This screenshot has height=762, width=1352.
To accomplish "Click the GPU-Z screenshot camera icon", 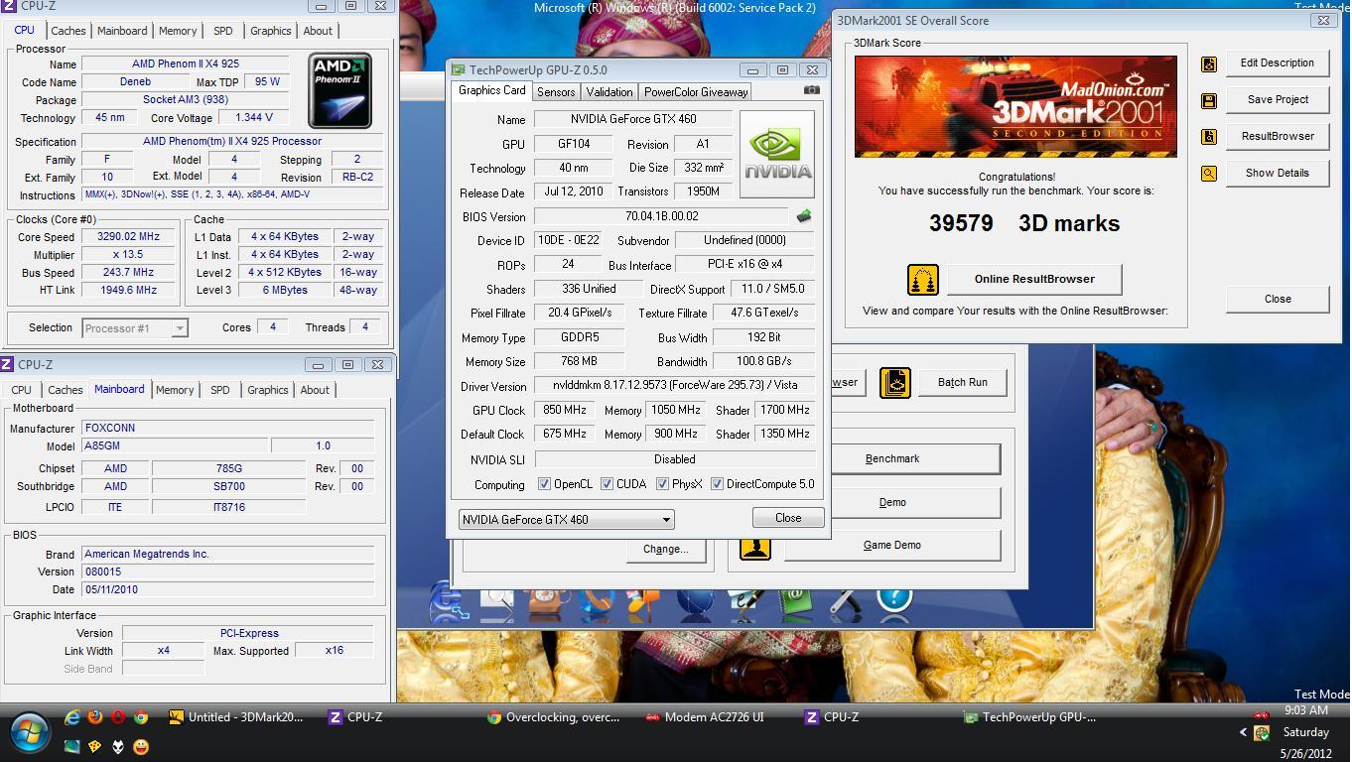I will tap(812, 90).
